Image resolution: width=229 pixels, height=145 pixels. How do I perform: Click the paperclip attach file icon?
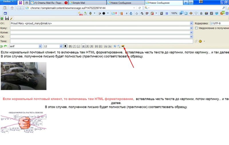point(196,41)
